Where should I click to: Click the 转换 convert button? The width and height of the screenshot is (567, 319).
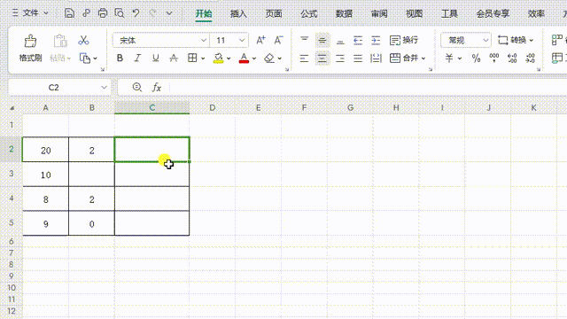click(512, 40)
